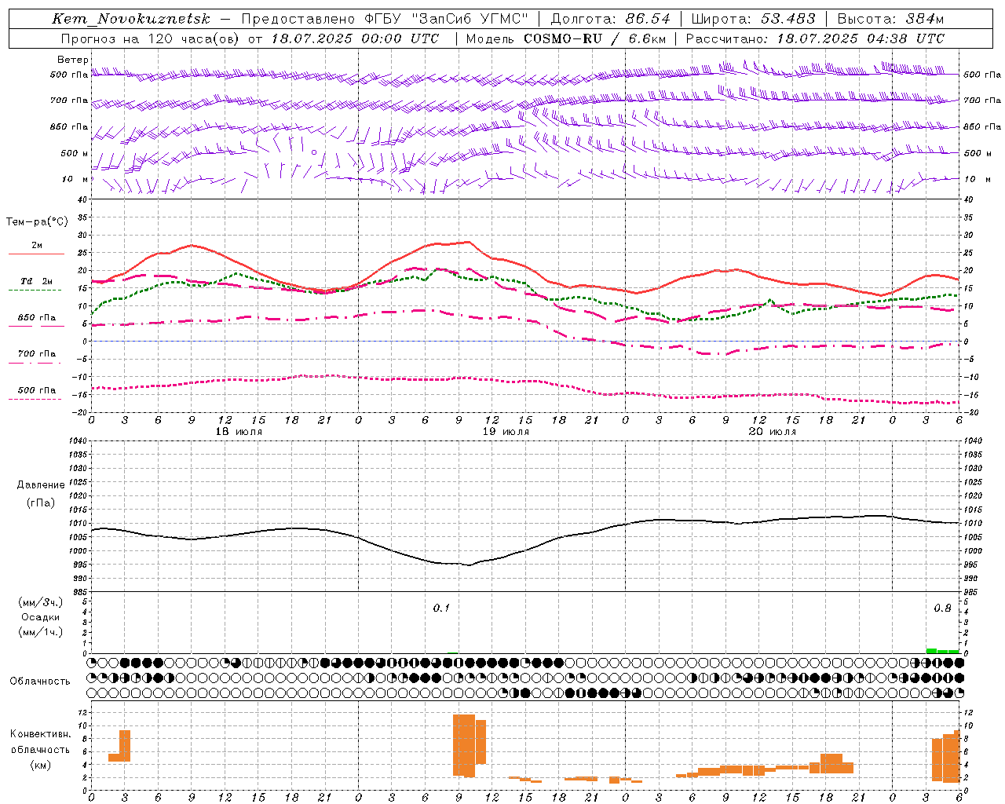The width and height of the screenshot is (1005, 804).
Task: Click the text Предоставлено ФГБУ "ЗапСиб УГМС"
Action: (x=385, y=19)
